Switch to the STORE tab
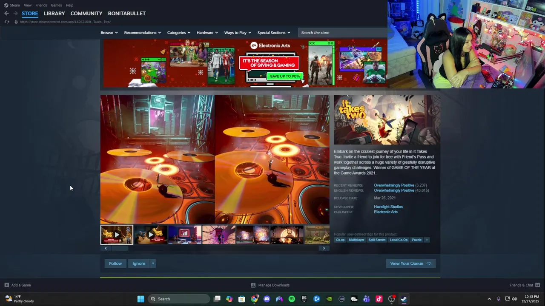 30,14
